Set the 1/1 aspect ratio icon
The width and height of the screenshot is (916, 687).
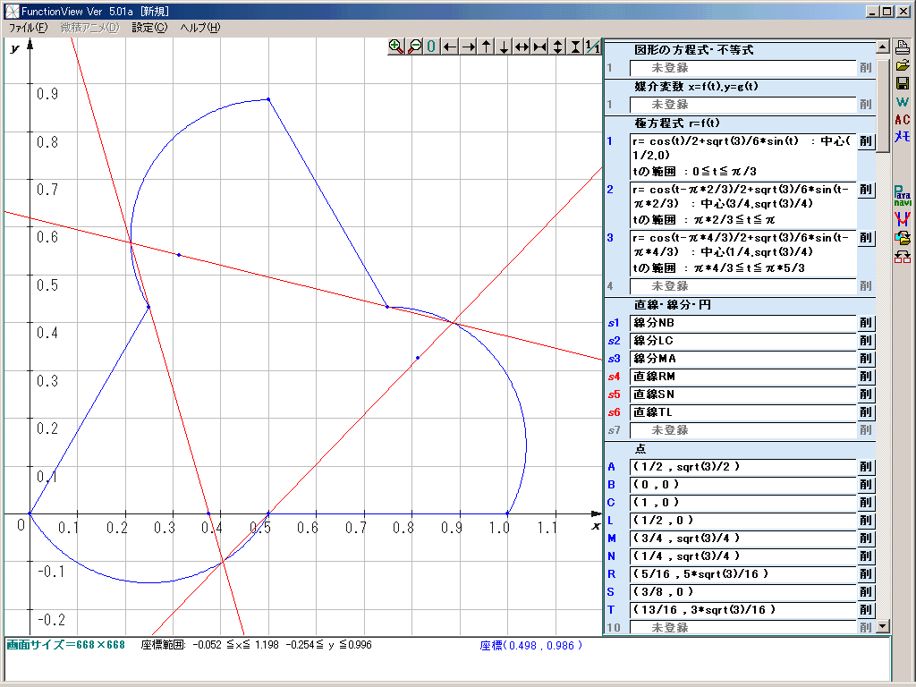(593, 47)
